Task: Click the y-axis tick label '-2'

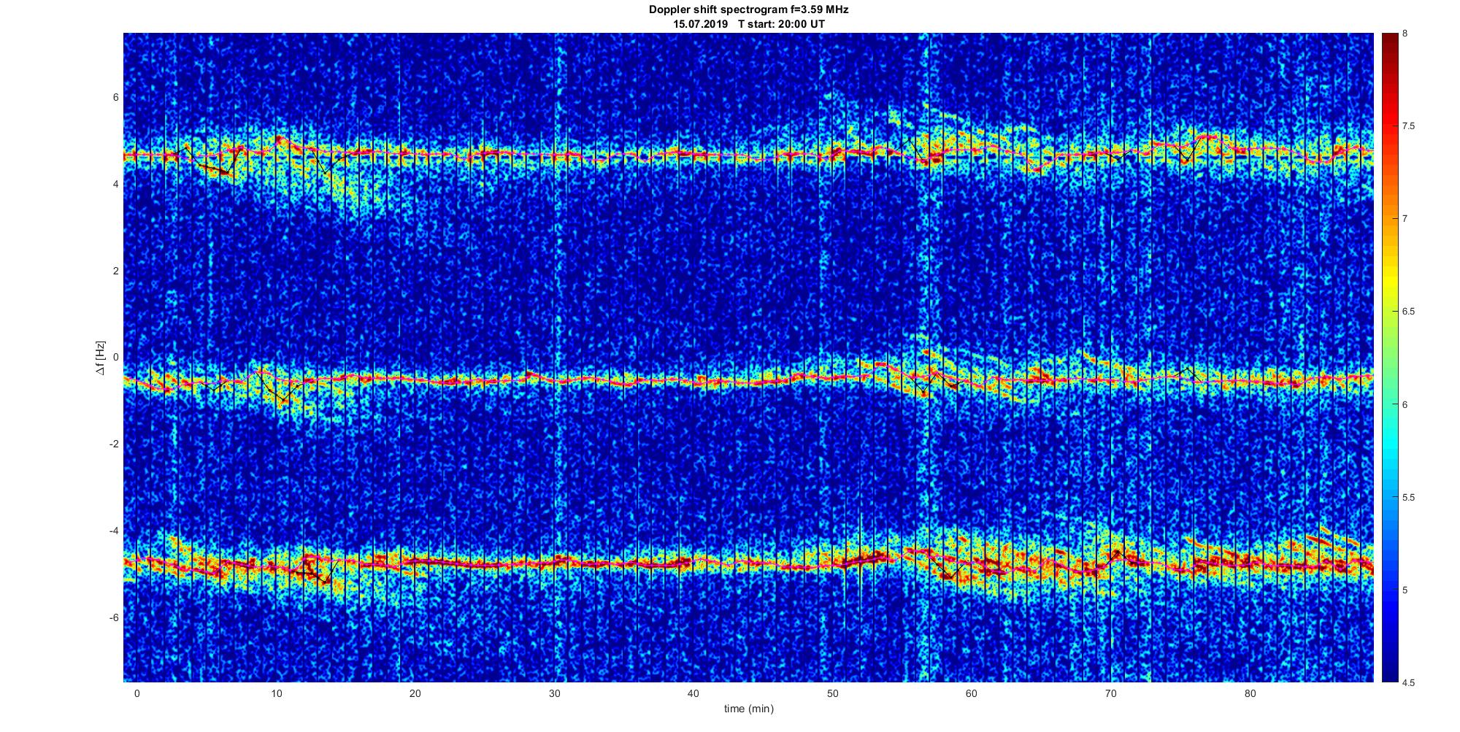Action: [x=115, y=444]
